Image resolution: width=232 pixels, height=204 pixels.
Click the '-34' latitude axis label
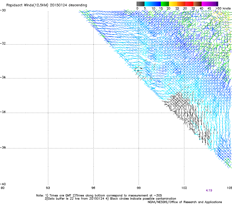click(x=3, y=77)
